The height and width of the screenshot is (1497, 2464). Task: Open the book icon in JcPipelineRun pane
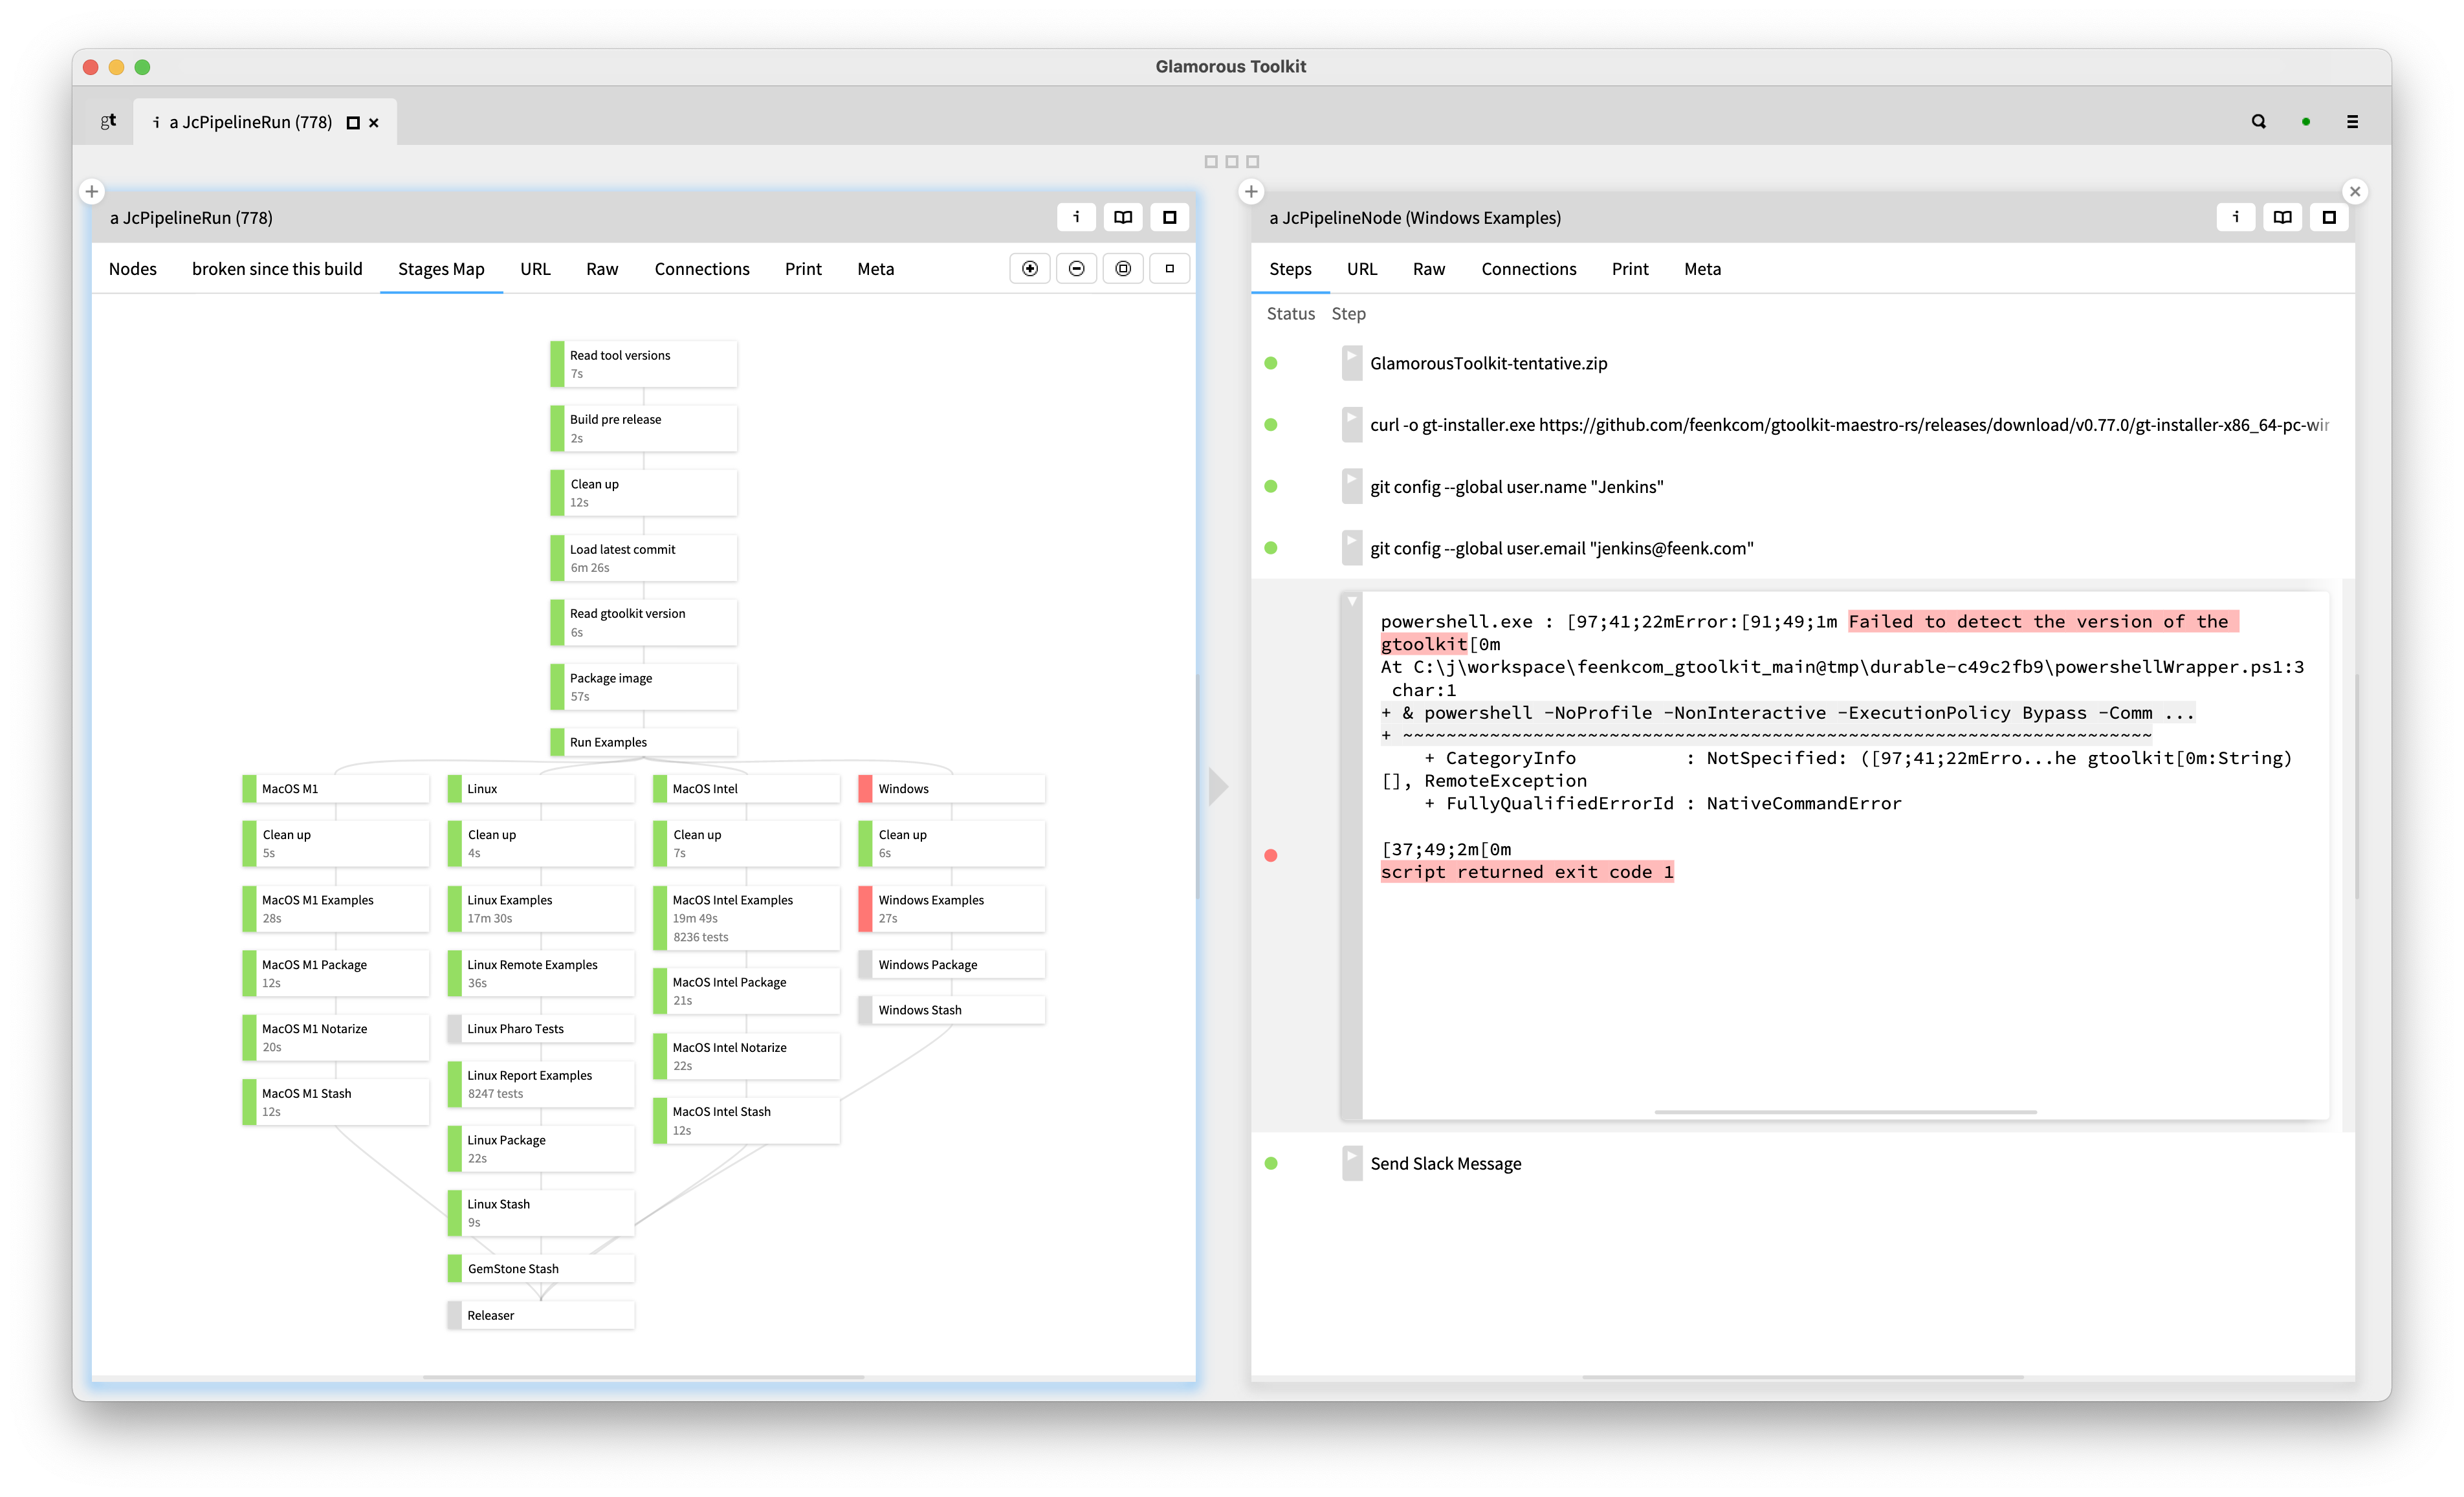click(1123, 217)
